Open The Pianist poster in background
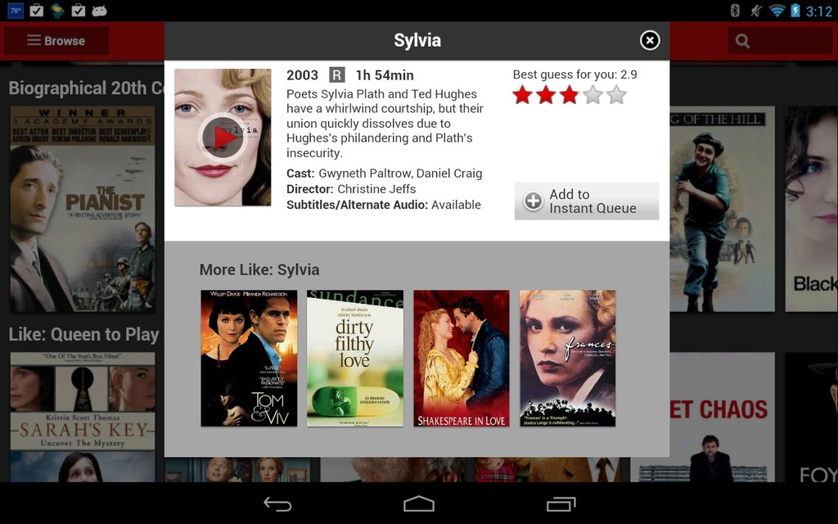The height and width of the screenshot is (524, 838). click(x=83, y=209)
